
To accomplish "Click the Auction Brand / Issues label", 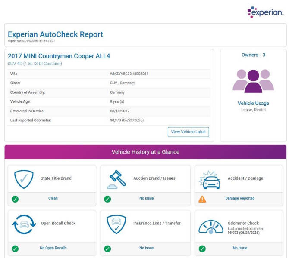I will click(154, 178).
